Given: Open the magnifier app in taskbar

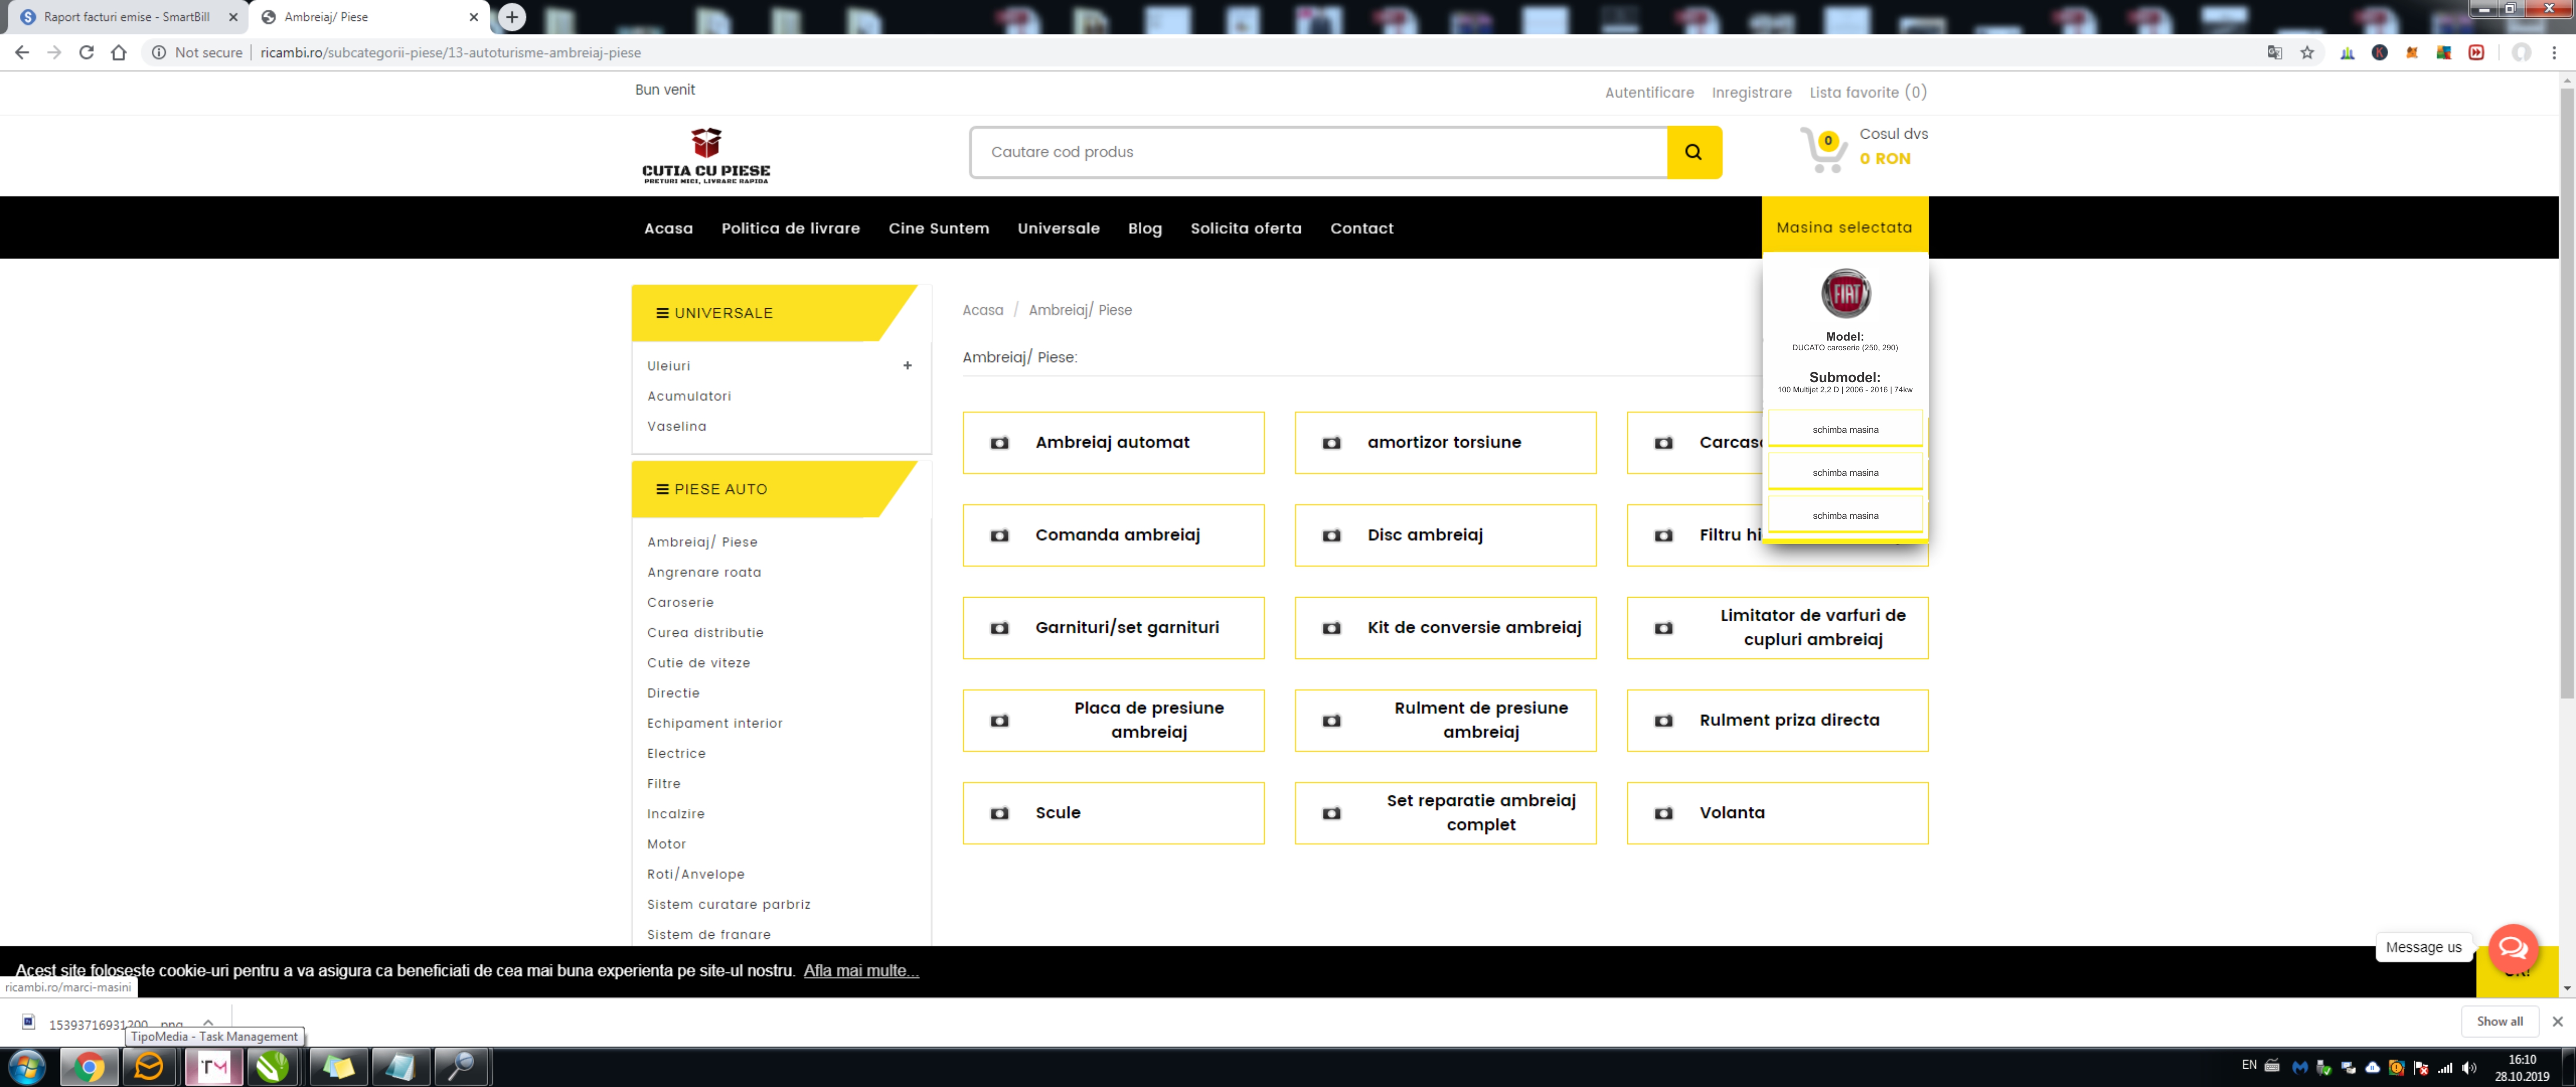Looking at the screenshot, I should (460, 1067).
